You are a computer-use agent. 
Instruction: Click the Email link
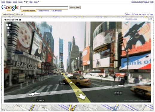(x=136, y=14)
